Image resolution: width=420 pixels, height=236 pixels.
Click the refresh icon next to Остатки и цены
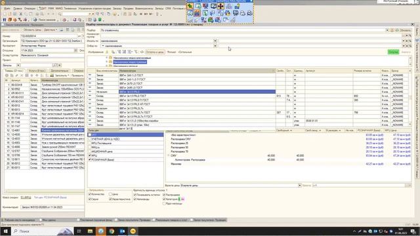click(x=142, y=52)
